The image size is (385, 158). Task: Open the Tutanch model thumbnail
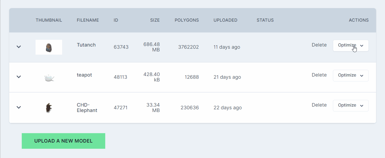(x=49, y=47)
